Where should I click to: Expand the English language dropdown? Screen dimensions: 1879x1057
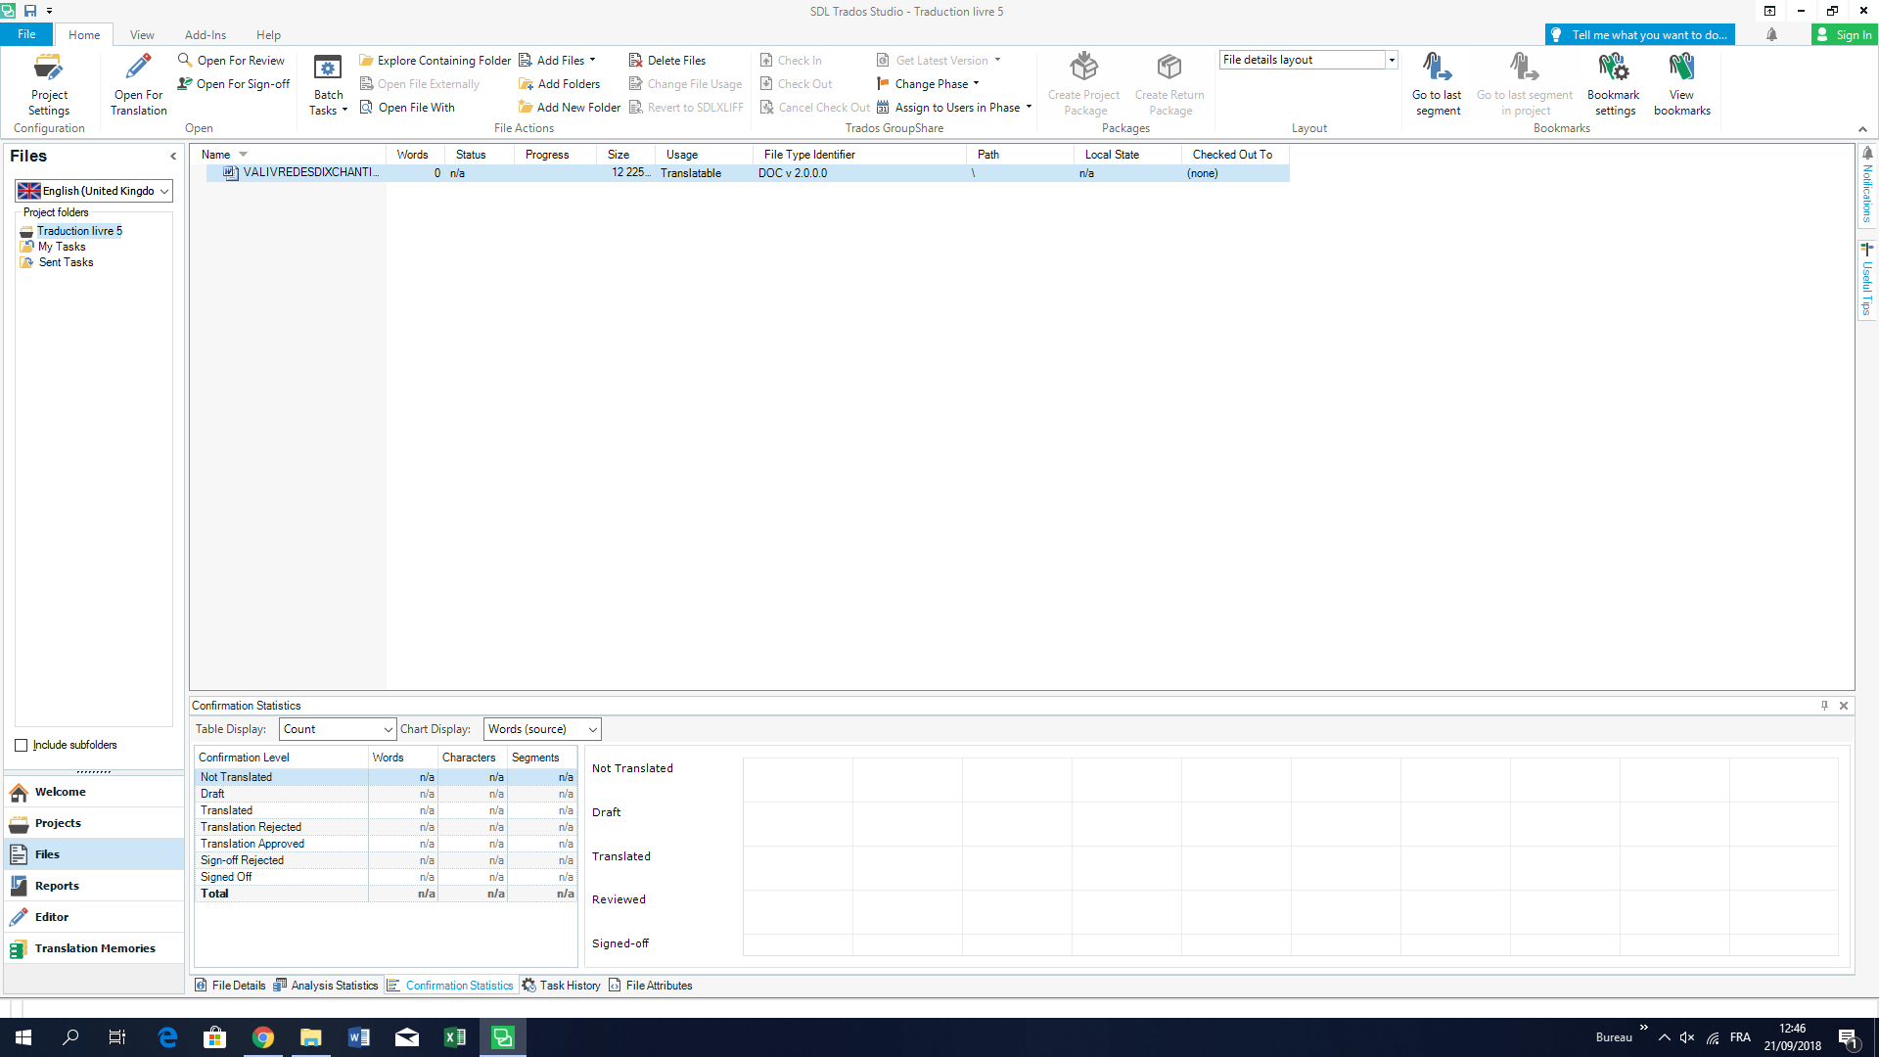click(163, 191)
